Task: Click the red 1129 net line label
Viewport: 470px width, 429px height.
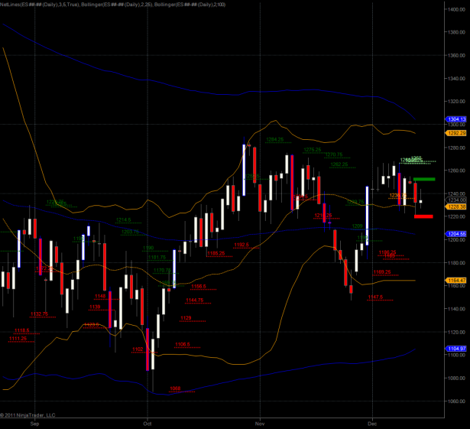Action: click(x=186, y=318)
